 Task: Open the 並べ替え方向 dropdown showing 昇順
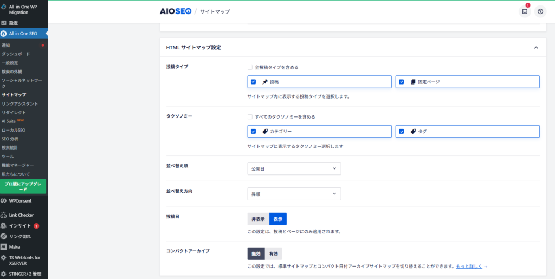click(x=294, y=193)
